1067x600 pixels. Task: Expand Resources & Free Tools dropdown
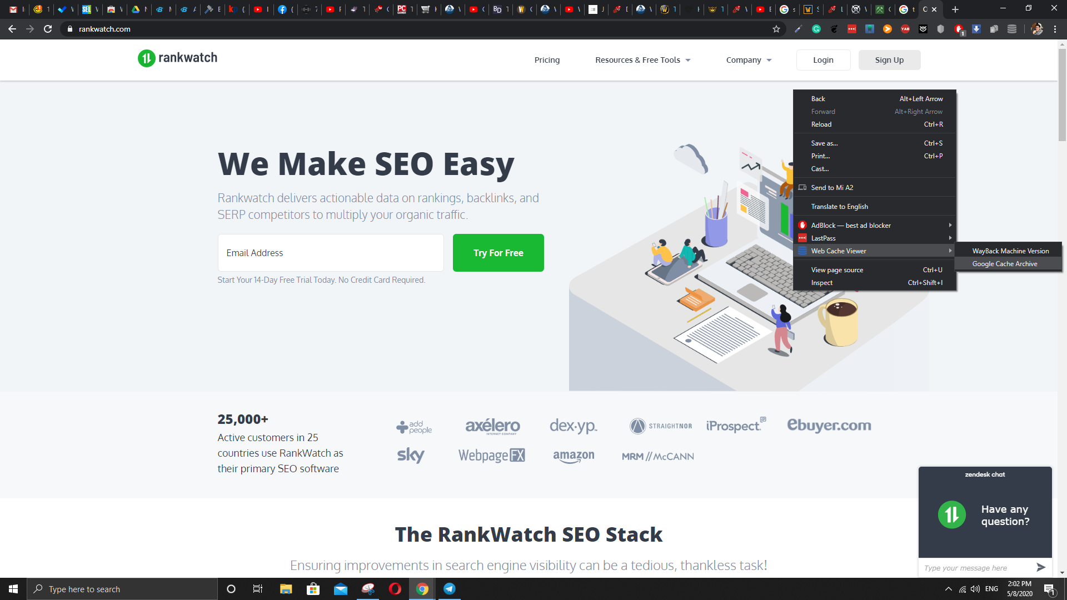point(643,60)
